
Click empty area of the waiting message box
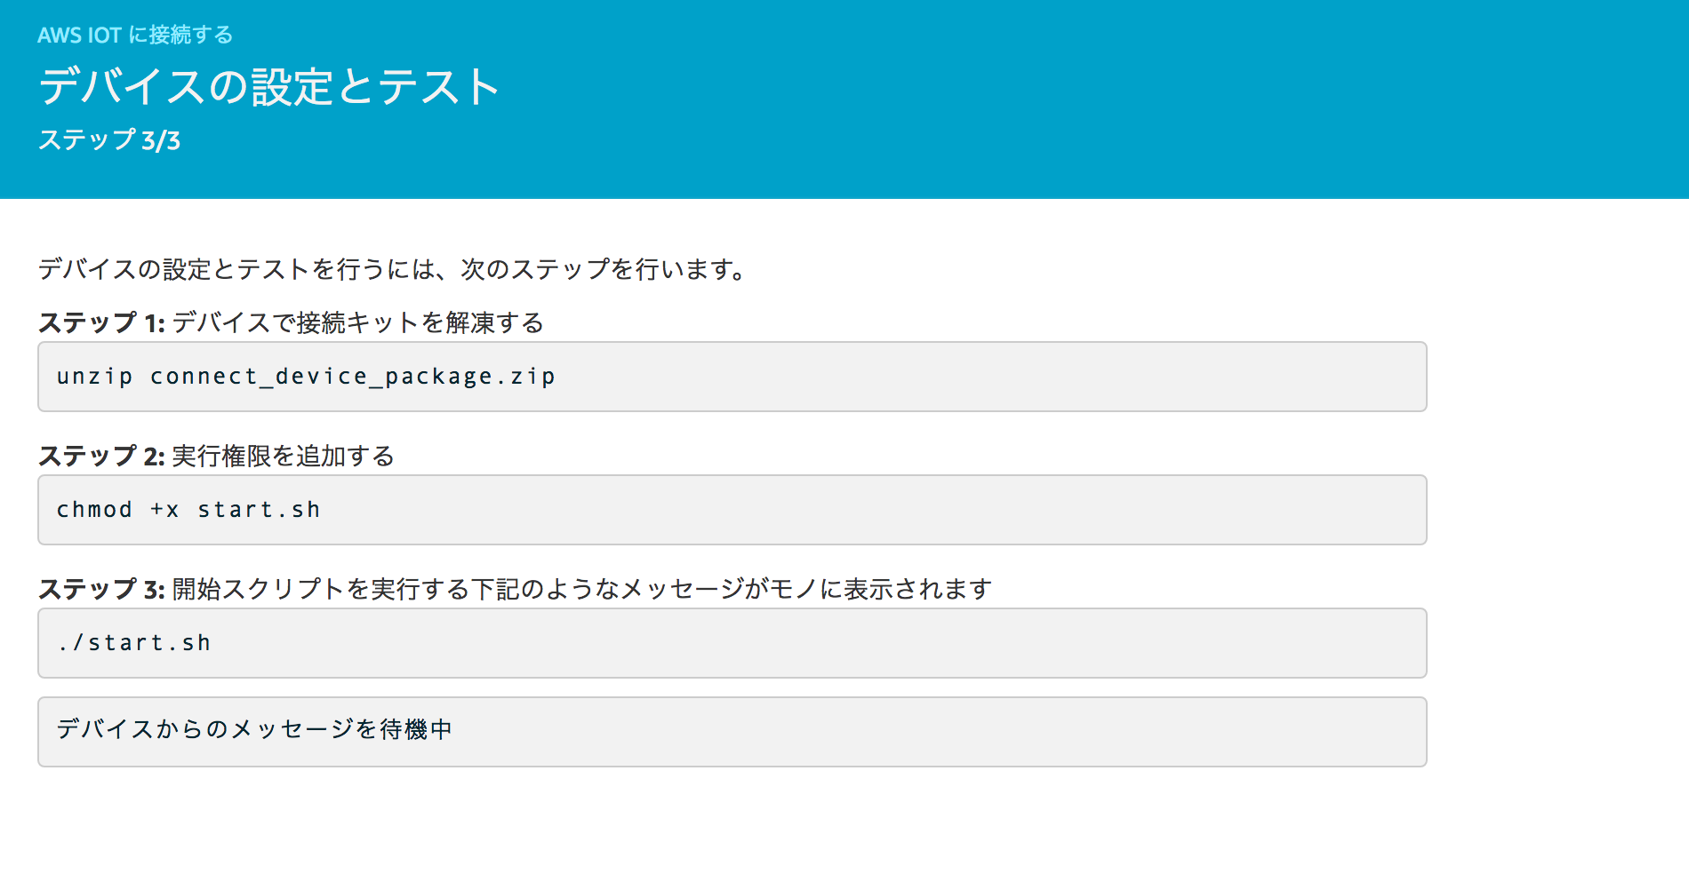(933, 732)
